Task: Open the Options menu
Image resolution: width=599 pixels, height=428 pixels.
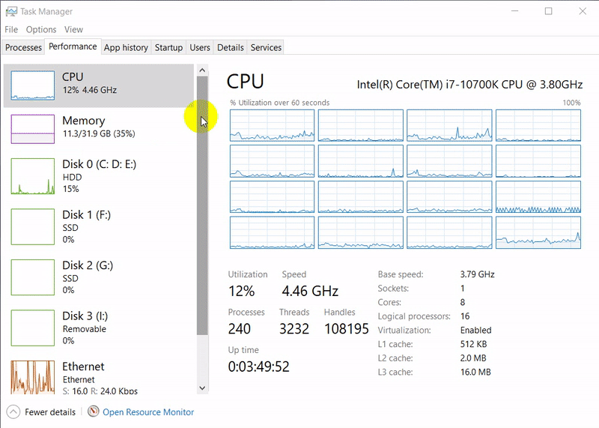Action: (x=41, y=29)
